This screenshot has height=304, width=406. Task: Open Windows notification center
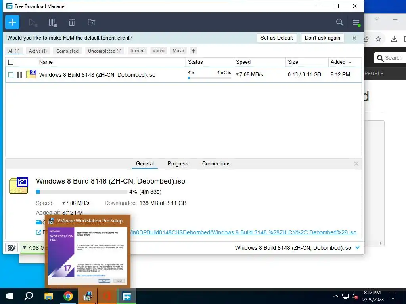click(393, 296)
